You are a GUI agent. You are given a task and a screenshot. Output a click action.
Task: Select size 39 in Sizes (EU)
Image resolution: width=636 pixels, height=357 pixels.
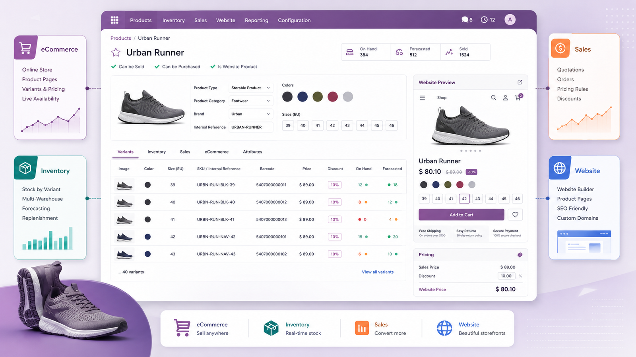[x=288, y=125]
